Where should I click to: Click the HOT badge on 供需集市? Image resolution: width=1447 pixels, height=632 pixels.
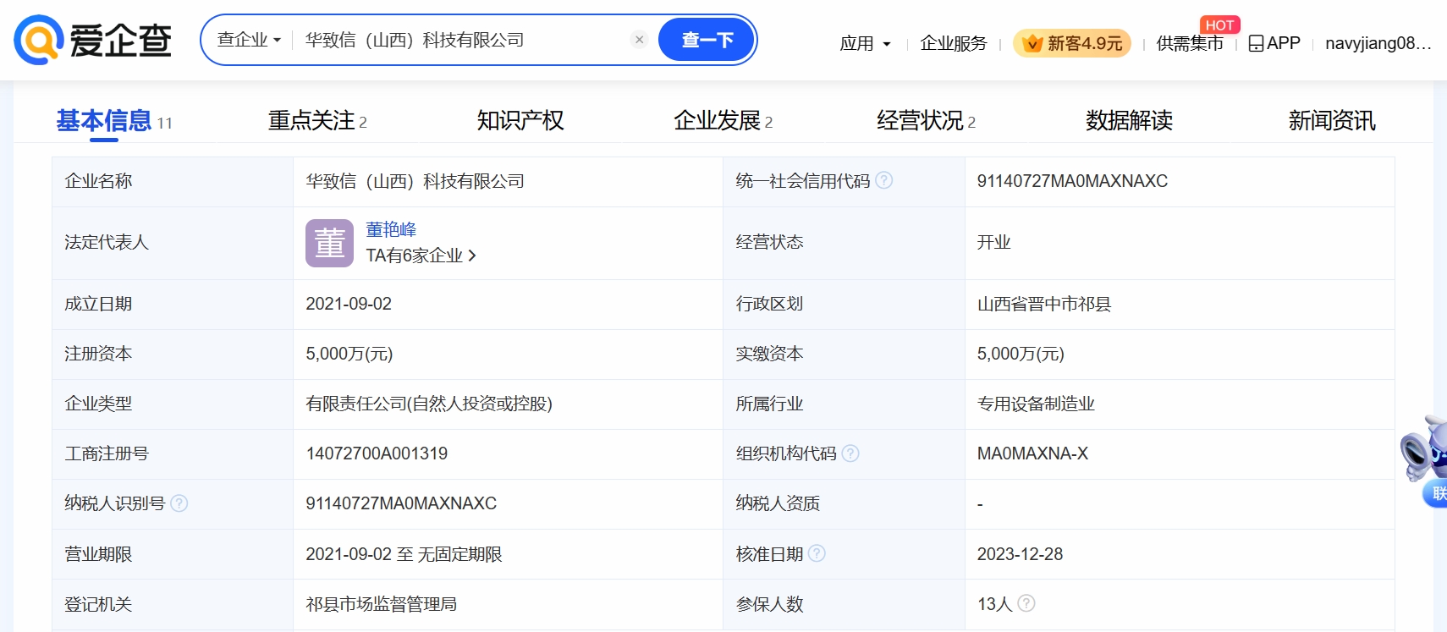click(x=1219, y=25)
